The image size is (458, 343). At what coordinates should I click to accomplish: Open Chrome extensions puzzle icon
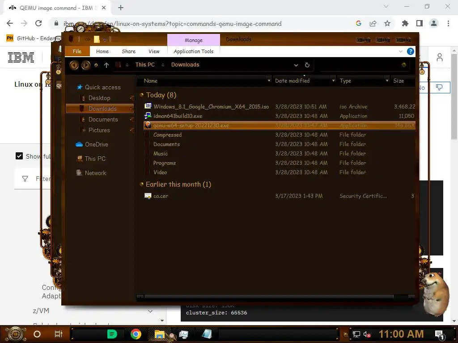pyautogui.click(x=405, y=23)
